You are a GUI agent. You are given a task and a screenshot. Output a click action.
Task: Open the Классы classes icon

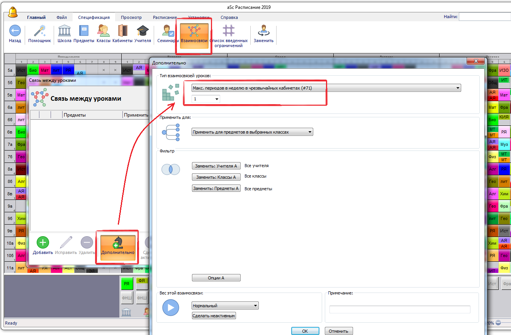103,31
